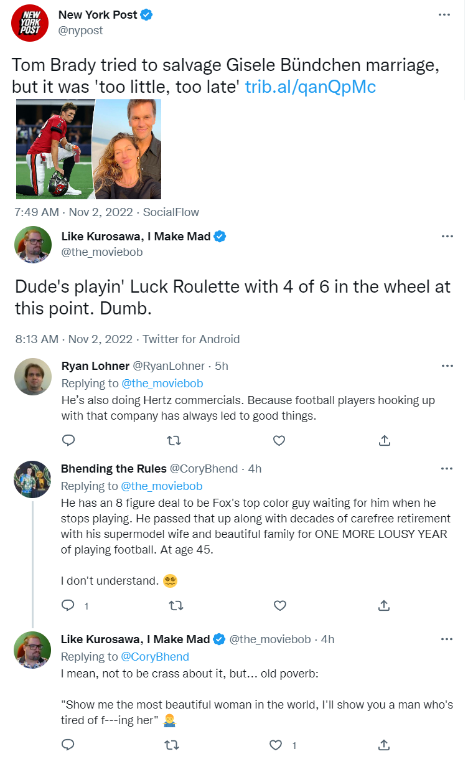
Task: Share the Bhending the Rules tweet
Action: coord(385,605)
